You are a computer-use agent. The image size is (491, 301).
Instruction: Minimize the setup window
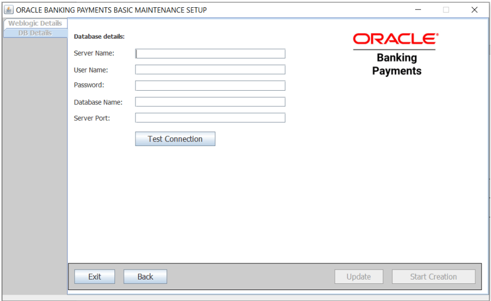[x=418, y=10]
